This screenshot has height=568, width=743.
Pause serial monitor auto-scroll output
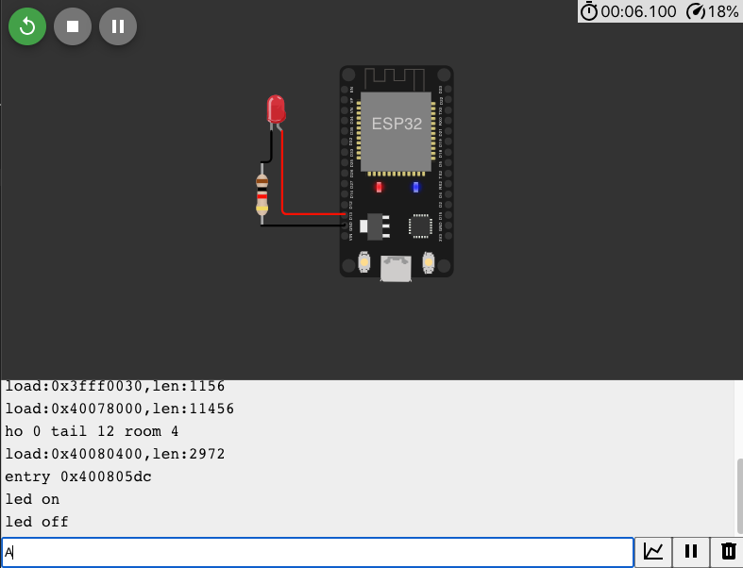[691, 551]
